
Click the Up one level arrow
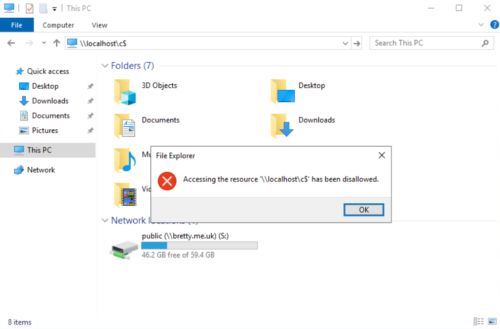[x=56, y=43]
